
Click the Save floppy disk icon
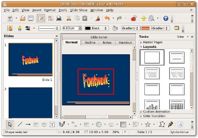pos(31,18)
